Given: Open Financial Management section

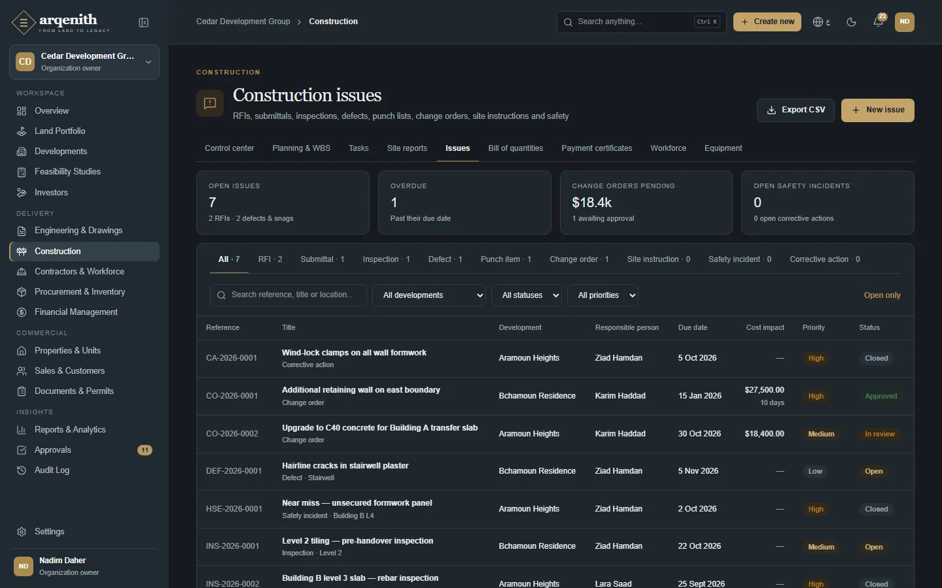Looking at the screenshot, I should (84, 312).
